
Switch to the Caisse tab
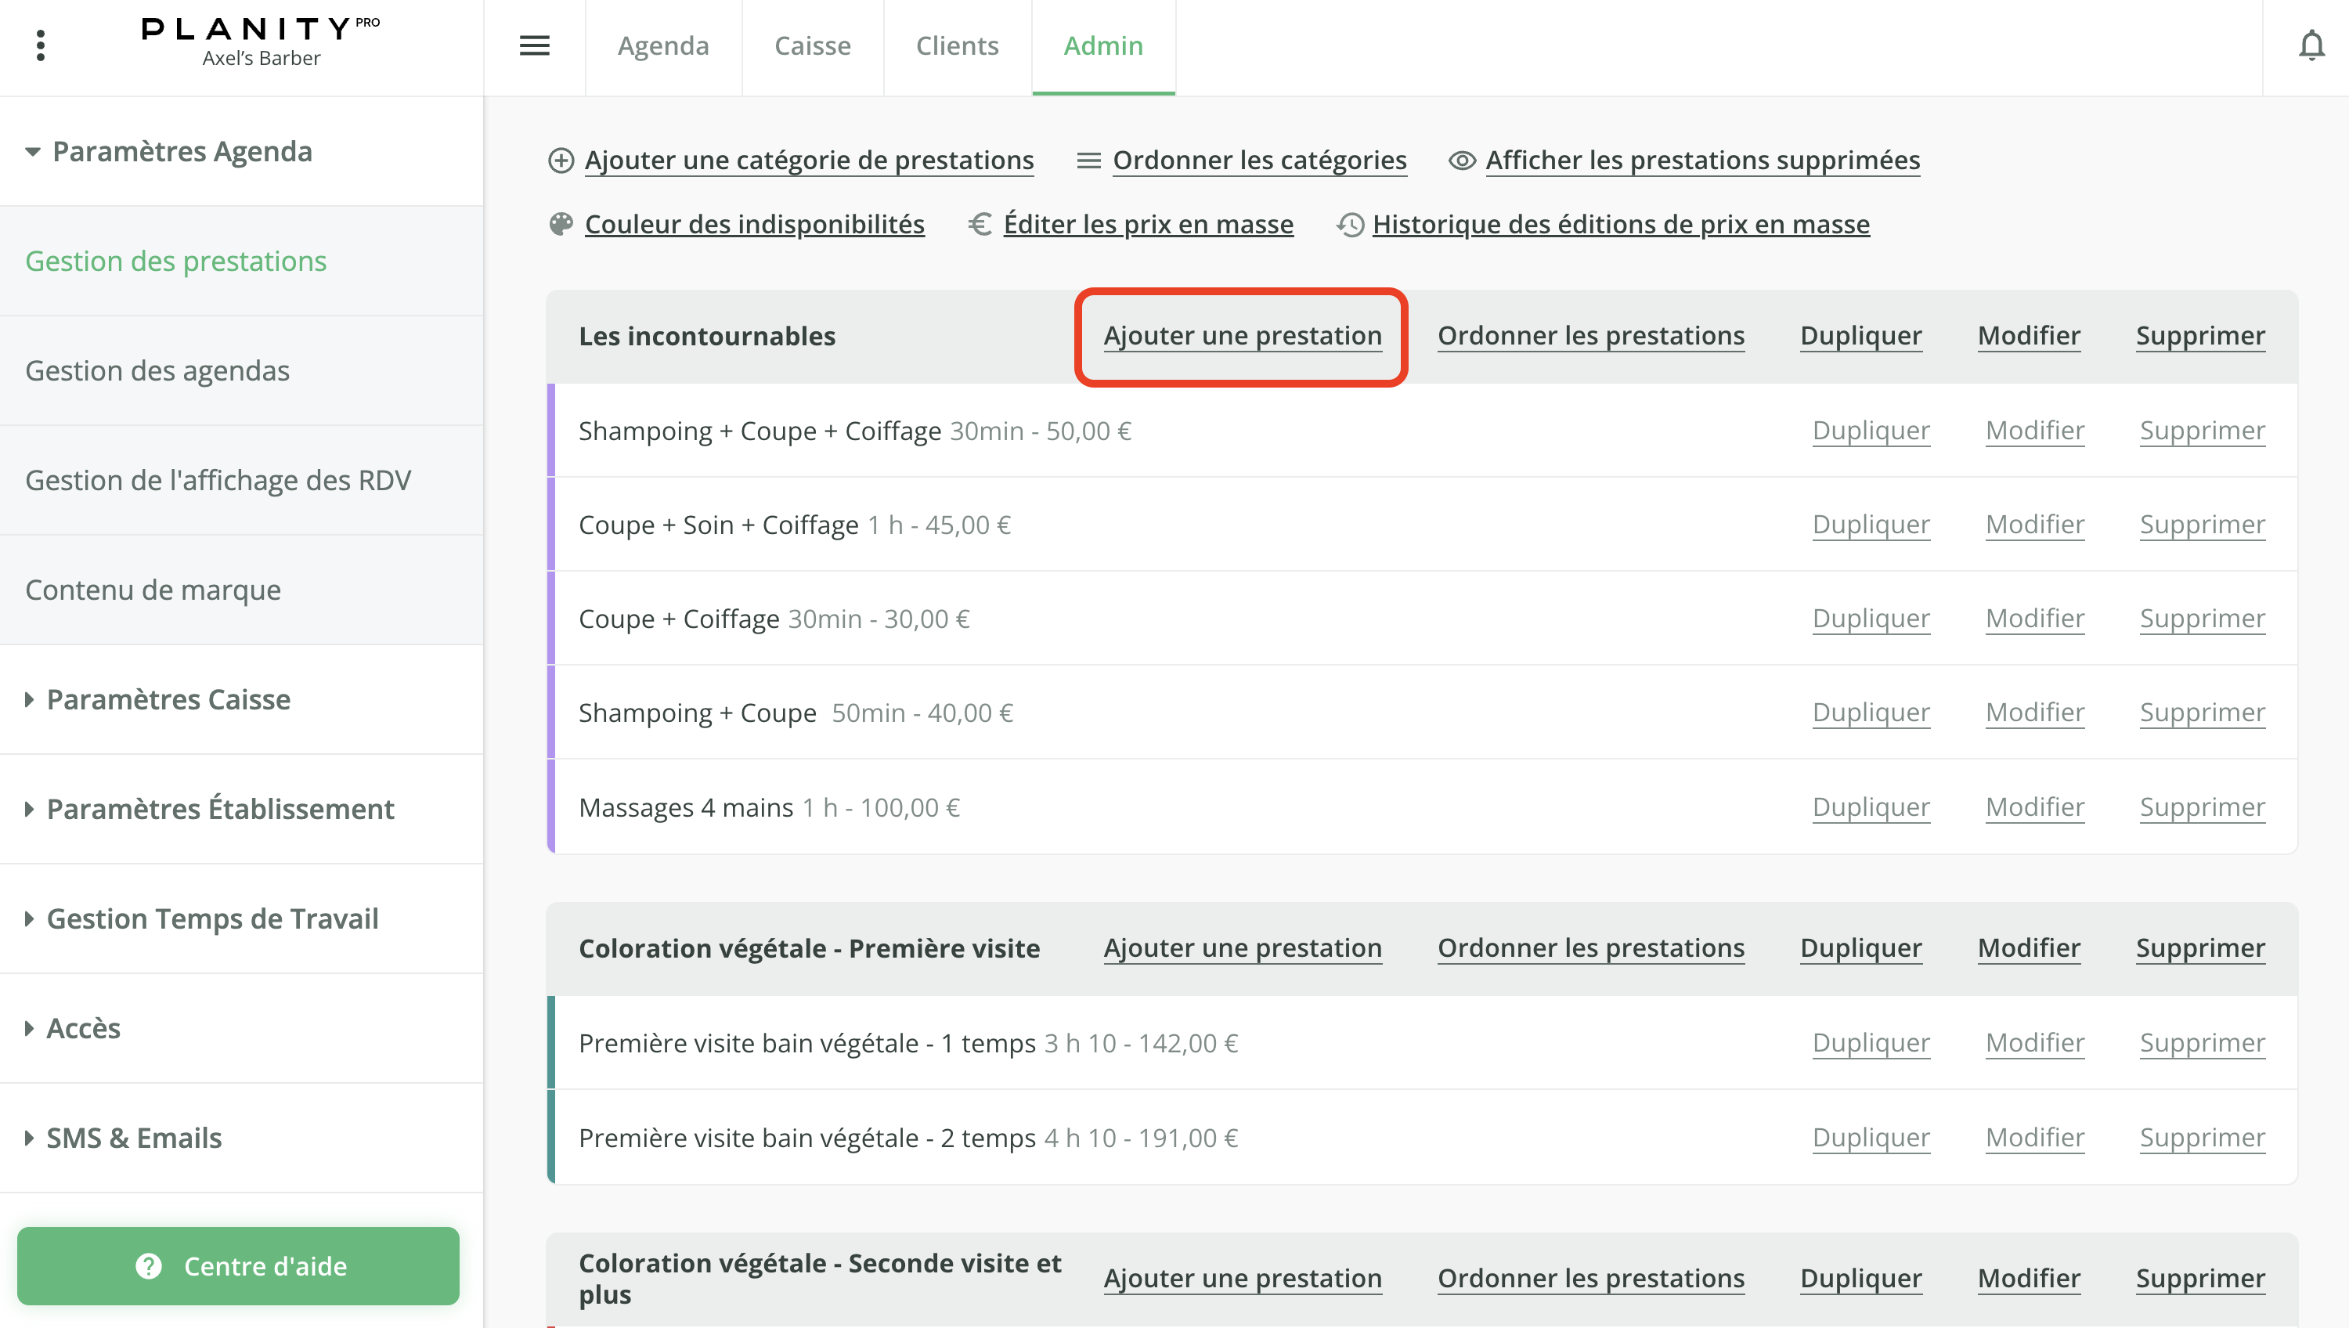tap(811, 45)
